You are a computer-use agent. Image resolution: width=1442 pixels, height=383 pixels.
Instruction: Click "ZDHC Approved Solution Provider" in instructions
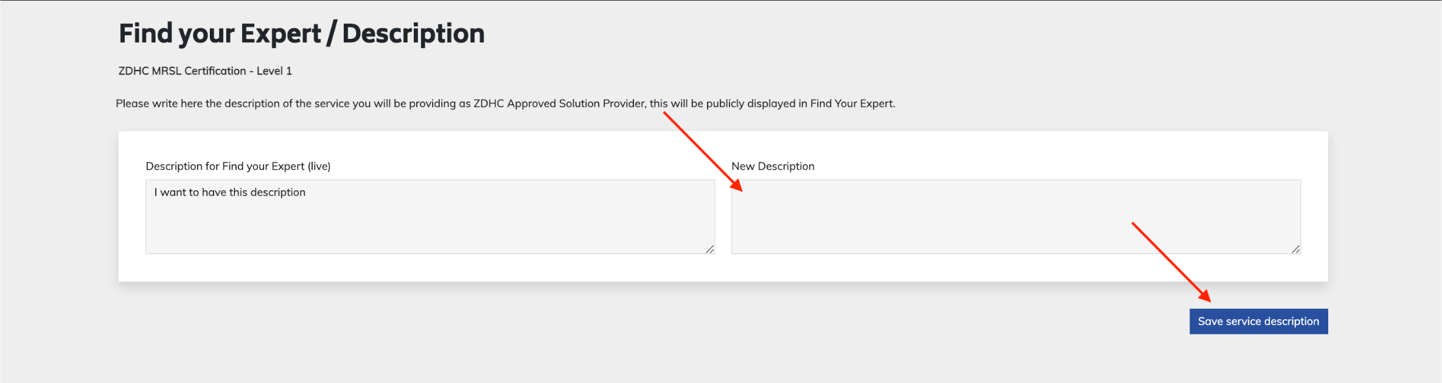559,103
